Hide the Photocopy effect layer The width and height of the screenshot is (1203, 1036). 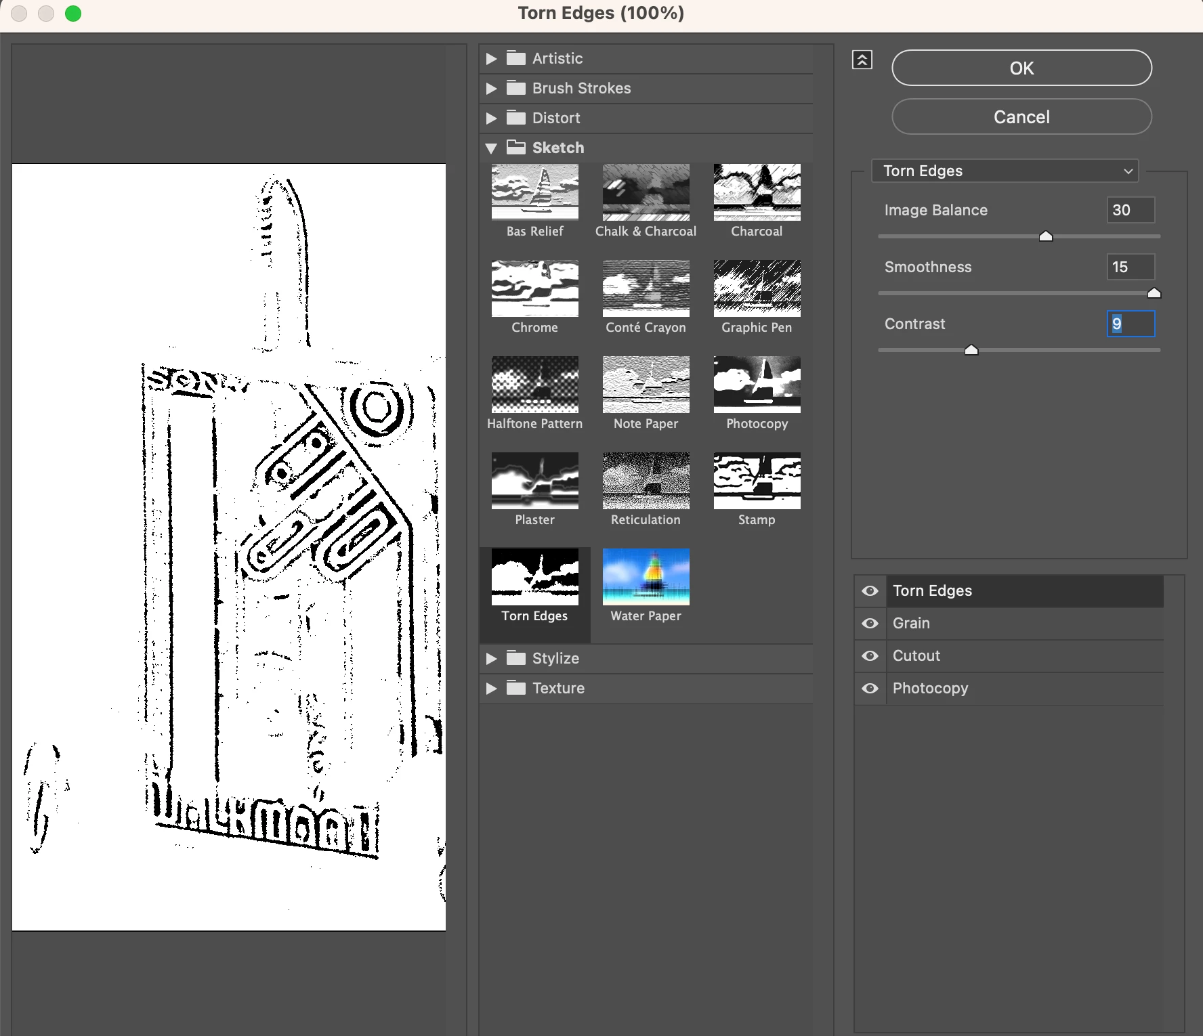coord(870,689)
